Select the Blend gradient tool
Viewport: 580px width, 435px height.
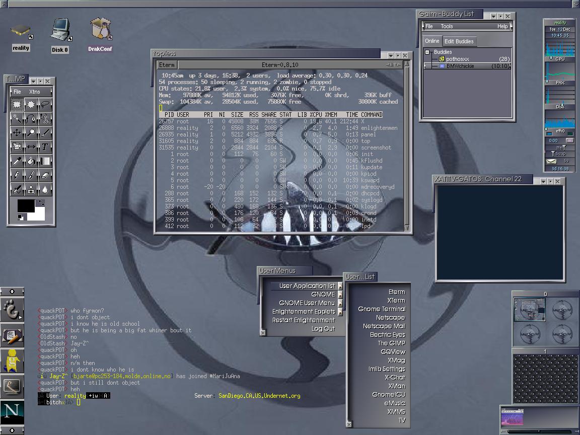pyautogui.click(x=45, y=161)
